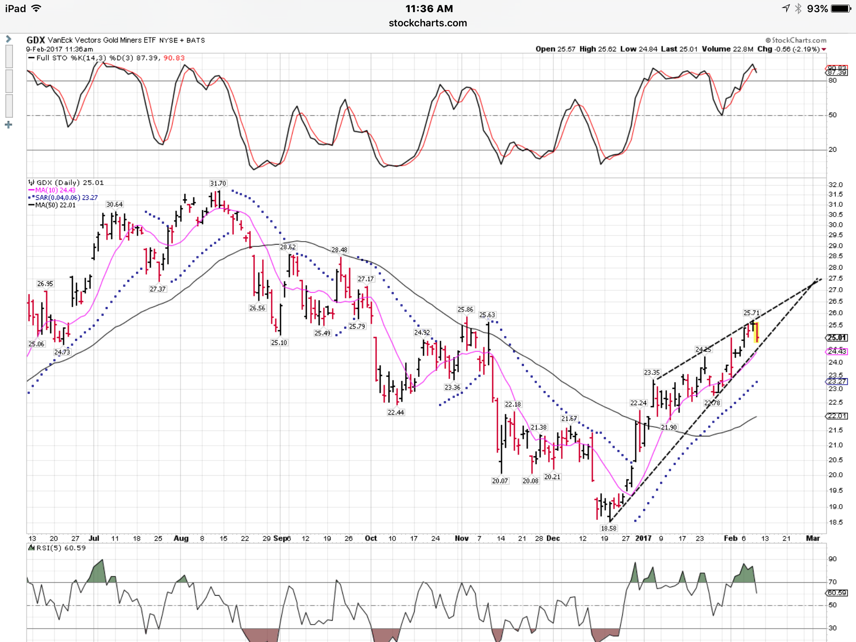Tap the Bluetooth icon in status bar
Screen dimensions: 856x642
[x=798, y=8]
